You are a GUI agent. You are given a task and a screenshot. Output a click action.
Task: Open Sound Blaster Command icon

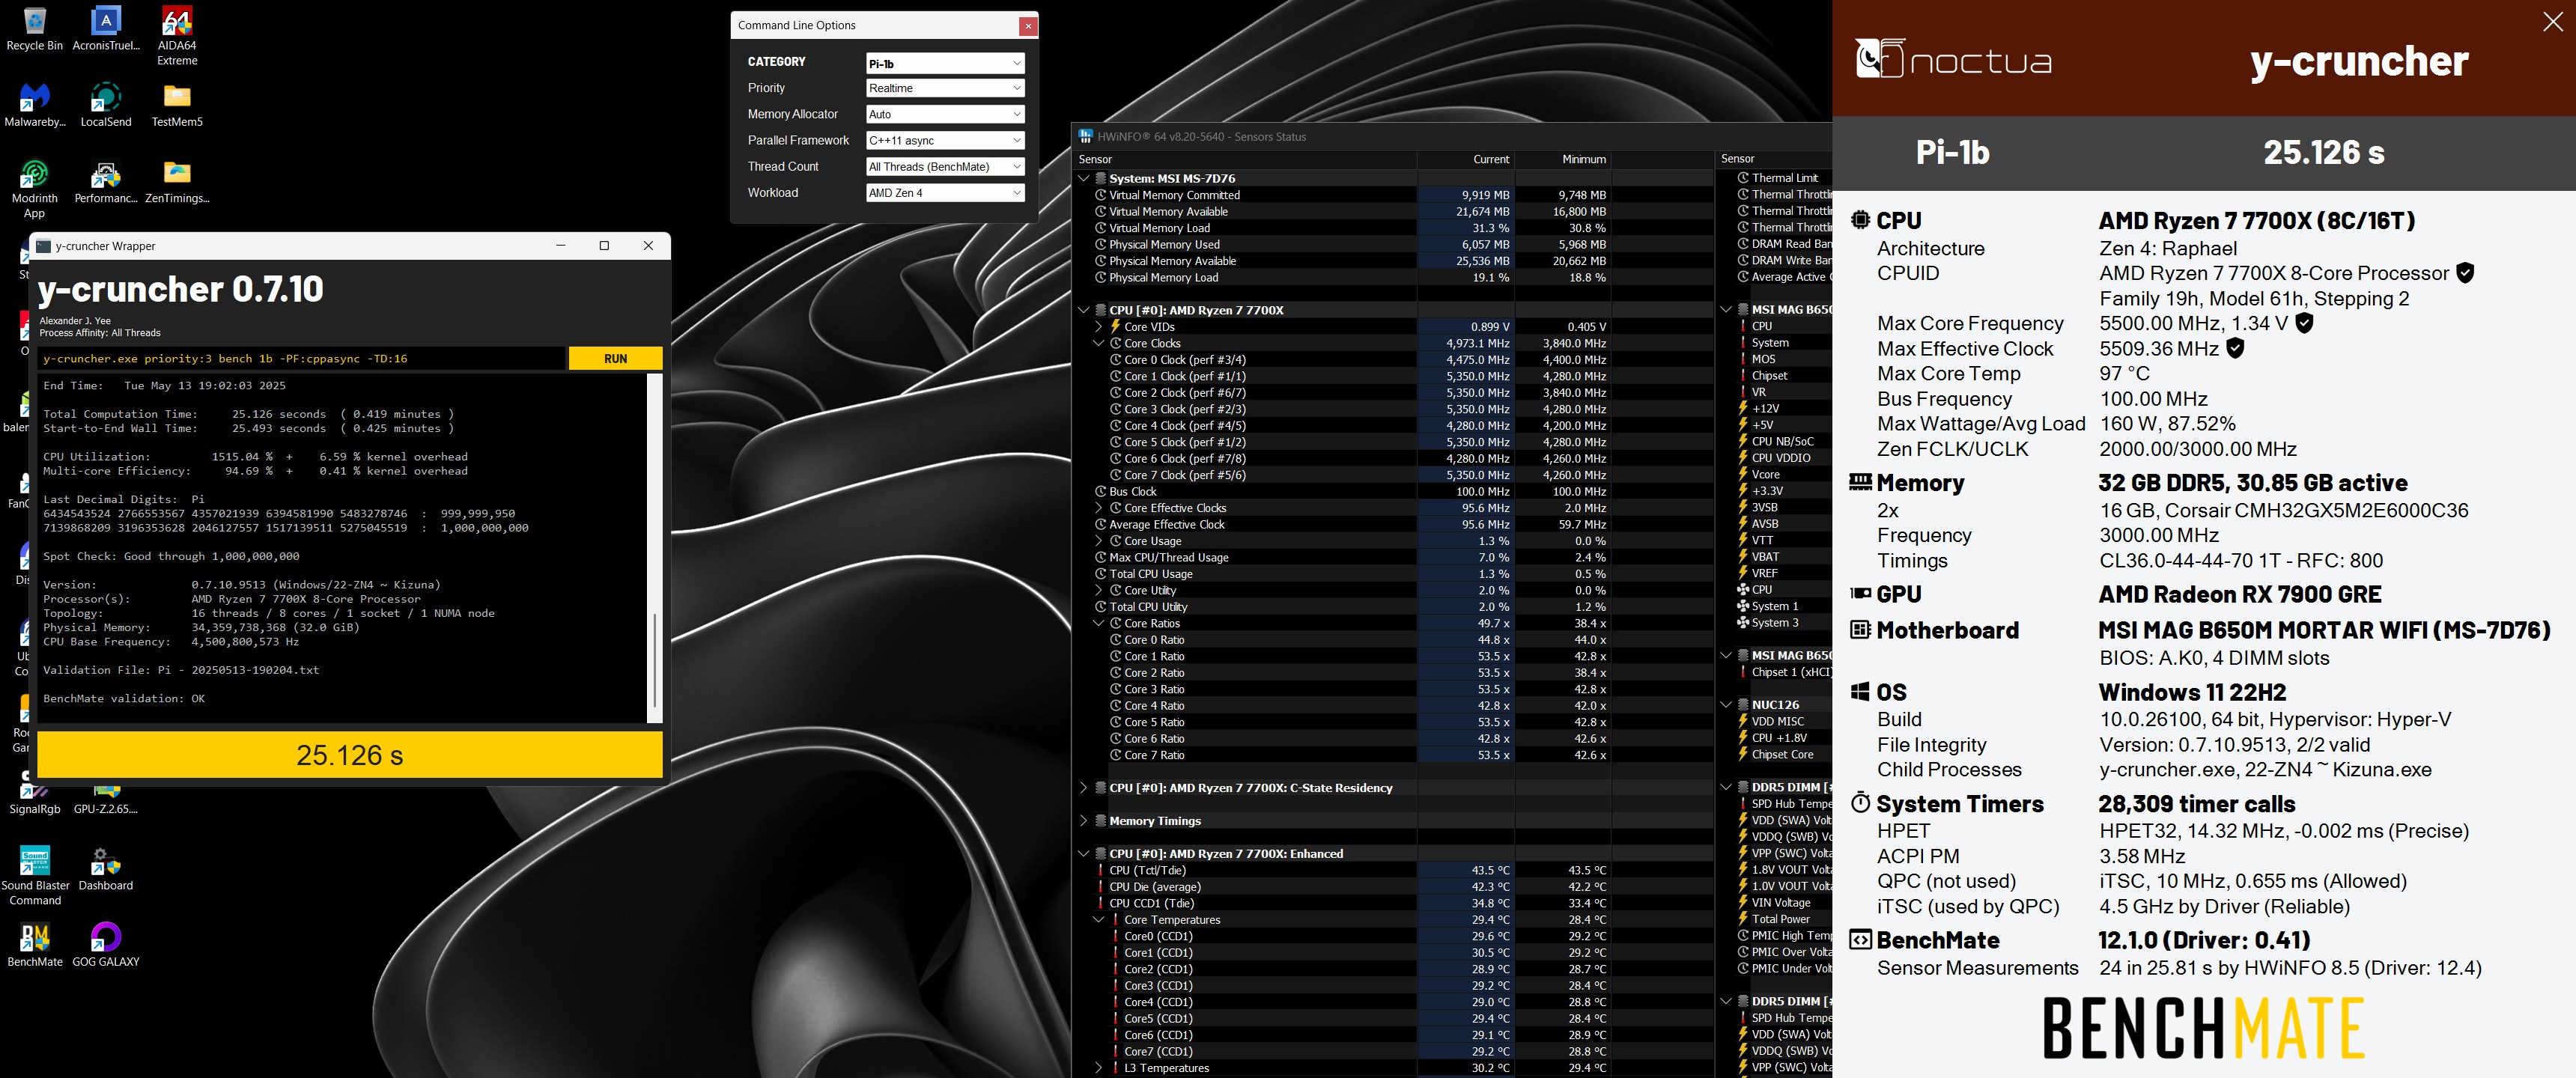tap(35, 876)
